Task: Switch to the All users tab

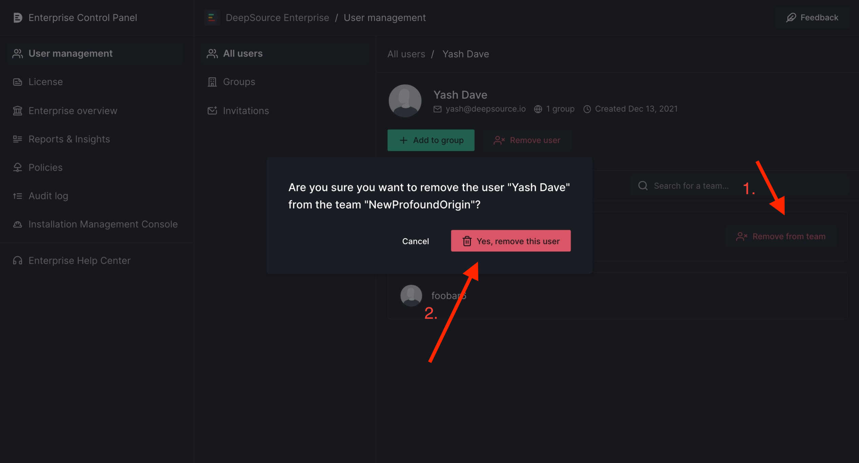Action: 243,53
